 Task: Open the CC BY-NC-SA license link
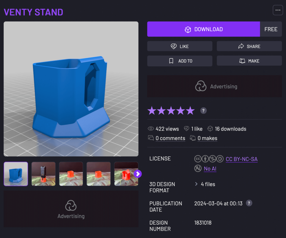(242, 159)
